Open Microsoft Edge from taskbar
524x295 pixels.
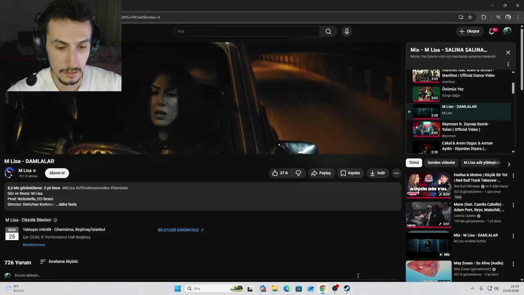(287, 288)
